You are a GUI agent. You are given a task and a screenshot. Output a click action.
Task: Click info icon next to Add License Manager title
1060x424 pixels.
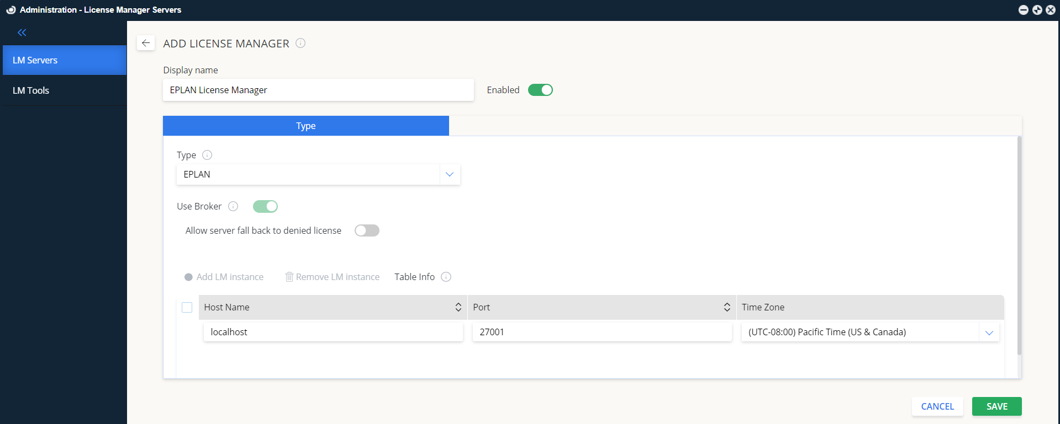(300, 43)
